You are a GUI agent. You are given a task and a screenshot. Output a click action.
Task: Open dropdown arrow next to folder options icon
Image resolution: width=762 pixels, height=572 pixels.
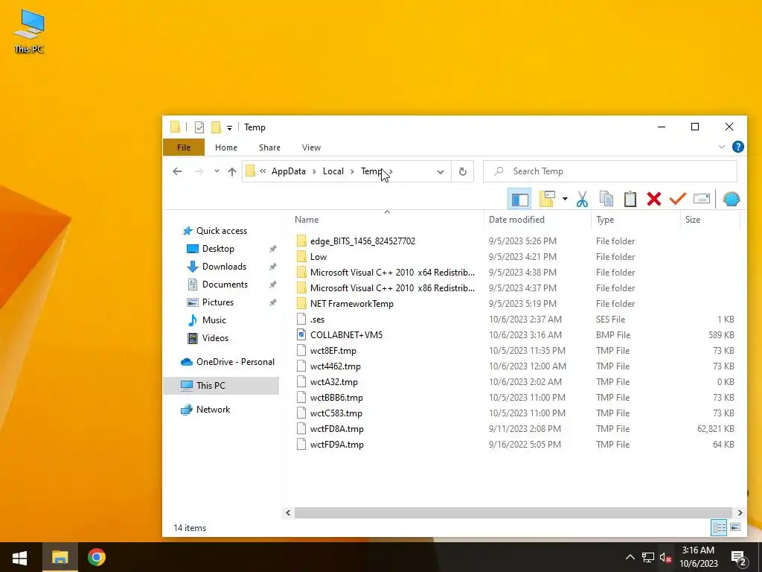point(565,199)
